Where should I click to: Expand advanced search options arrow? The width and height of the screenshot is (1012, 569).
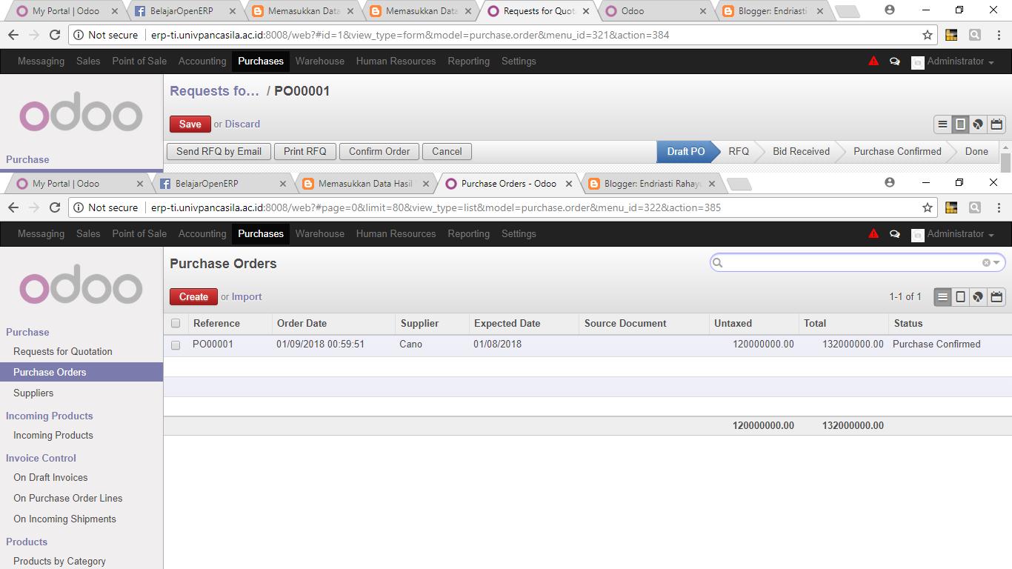pyautogui.click(x=996, y=262)
